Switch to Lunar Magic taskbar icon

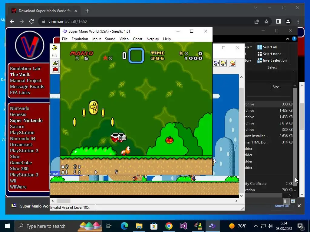click(198, 226)
